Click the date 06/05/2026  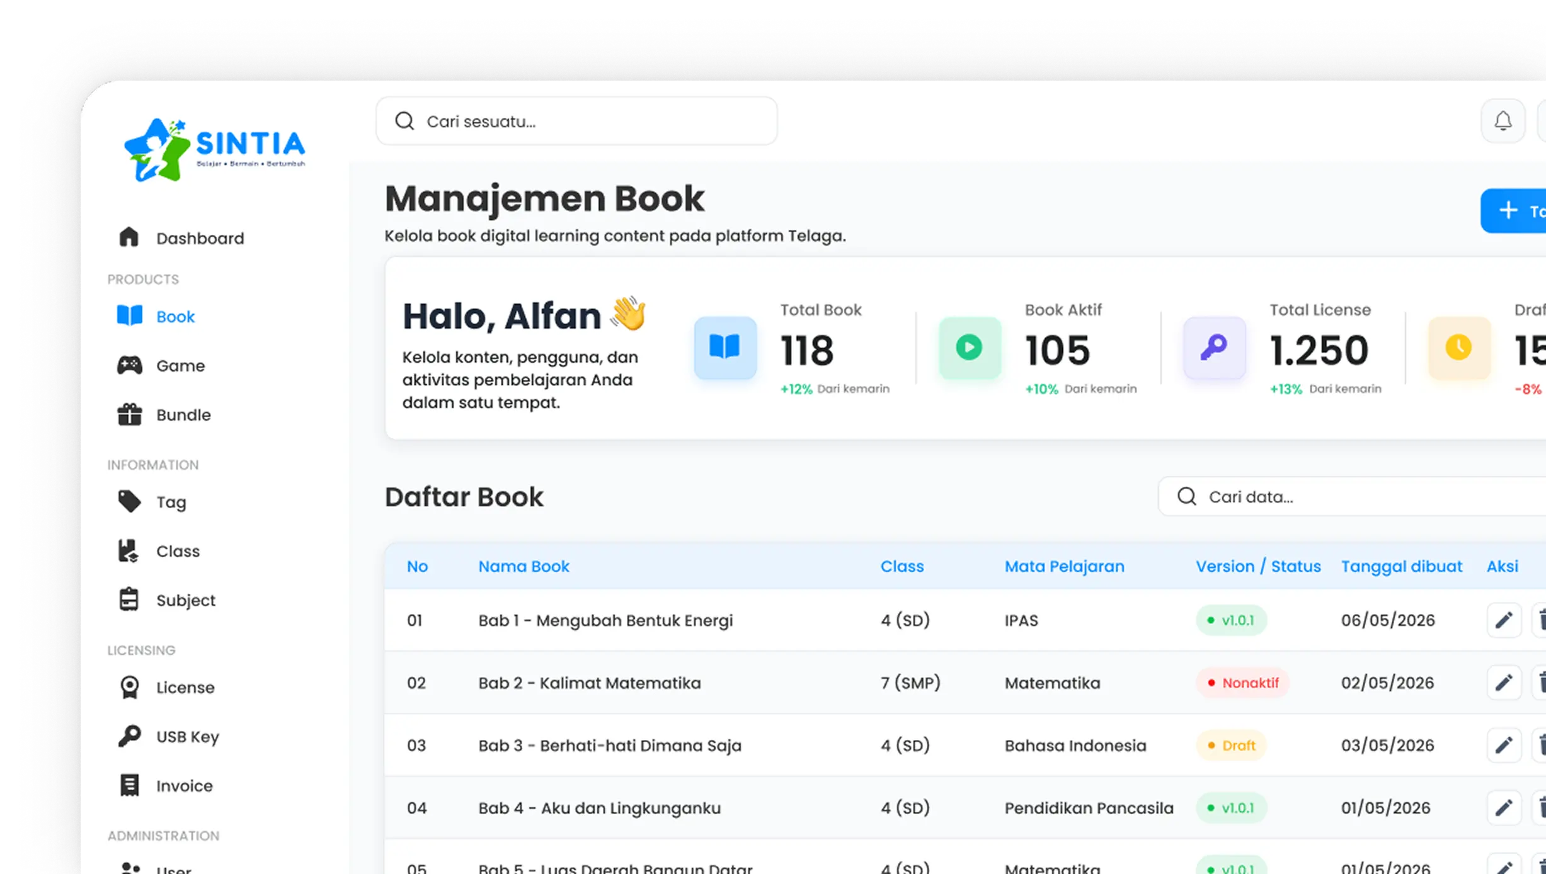[1387, 620]
